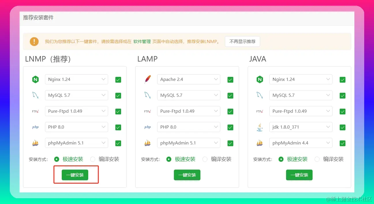Select 编译安装 radio in LNMP card
The width and height of the screenshot is (374, 204).
coord(93,159)
